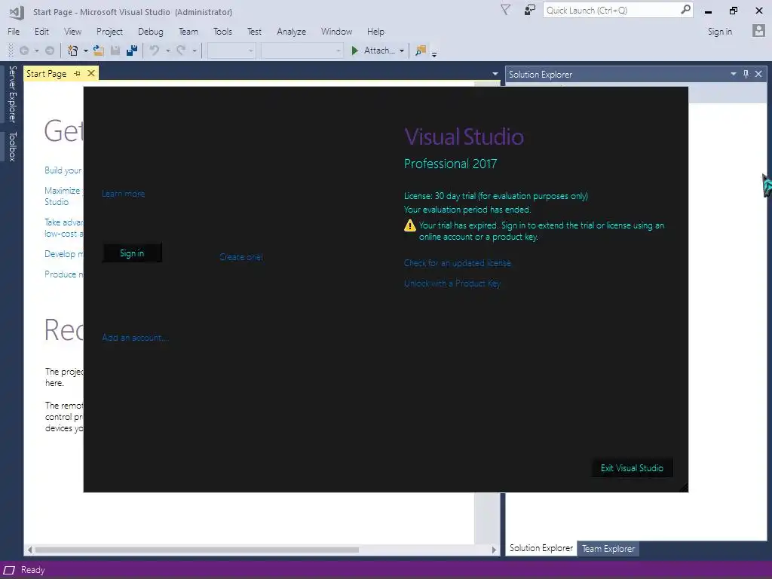Click the Navigate Backward toolbar arrow
This screenshot has width=772, height=579.
click(23, 51)
